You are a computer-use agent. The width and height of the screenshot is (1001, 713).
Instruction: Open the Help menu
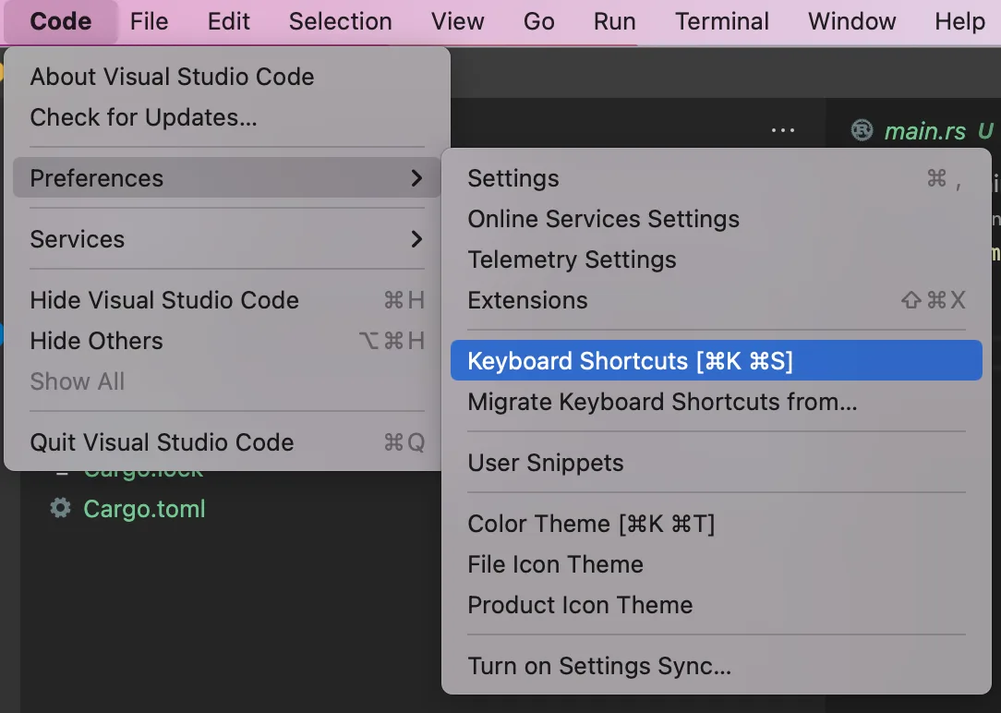coord(959,21)
